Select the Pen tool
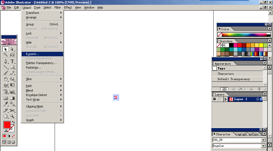This screenshot has height=151, width=273. pos(6,61)
